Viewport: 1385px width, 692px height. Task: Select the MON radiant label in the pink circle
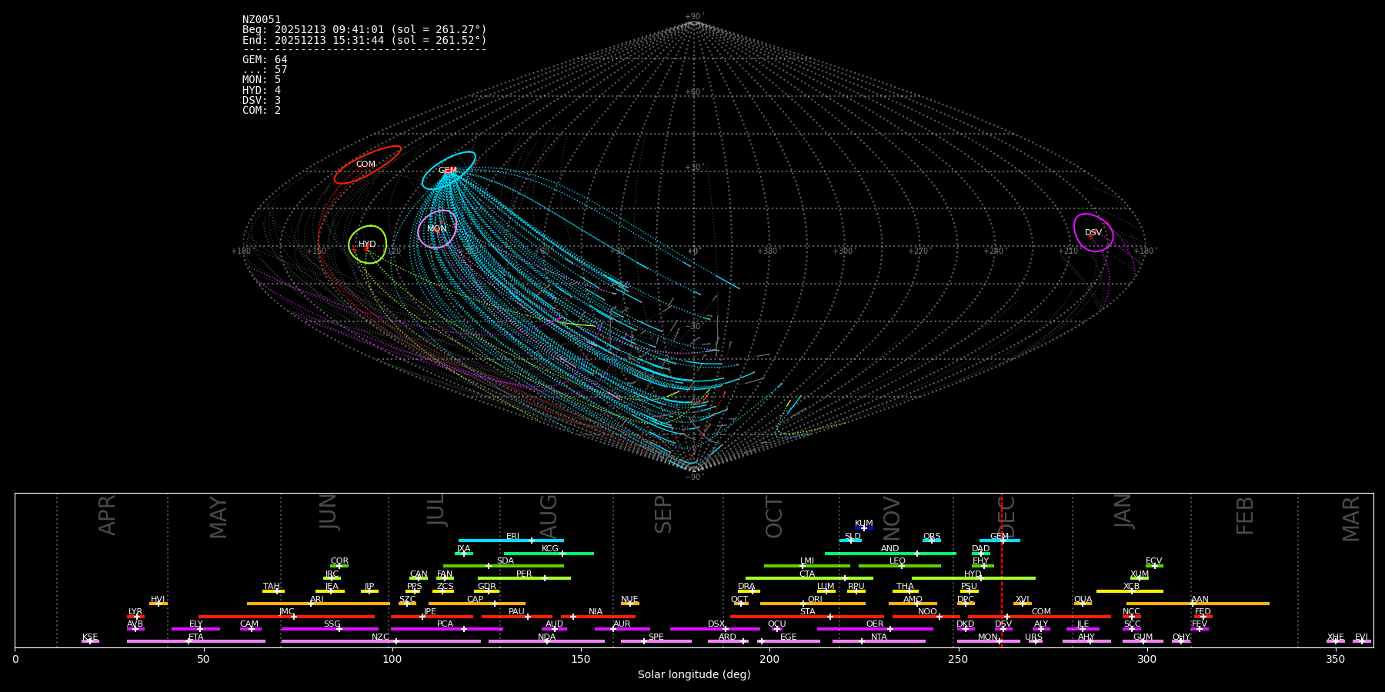point(437,229)
